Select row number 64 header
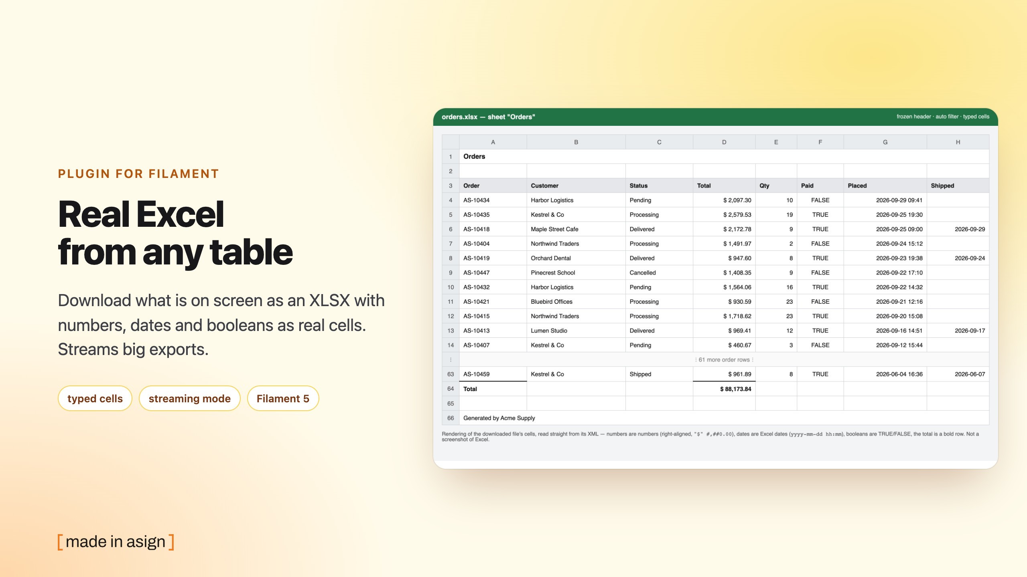1027x577 pixels. point(451,389)
